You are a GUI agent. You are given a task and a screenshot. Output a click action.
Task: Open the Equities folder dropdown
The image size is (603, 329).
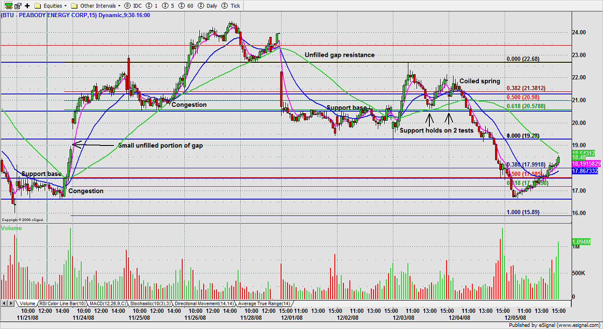[x=51, y=6]
